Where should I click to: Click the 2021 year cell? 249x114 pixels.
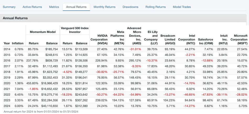click(7, 89)
